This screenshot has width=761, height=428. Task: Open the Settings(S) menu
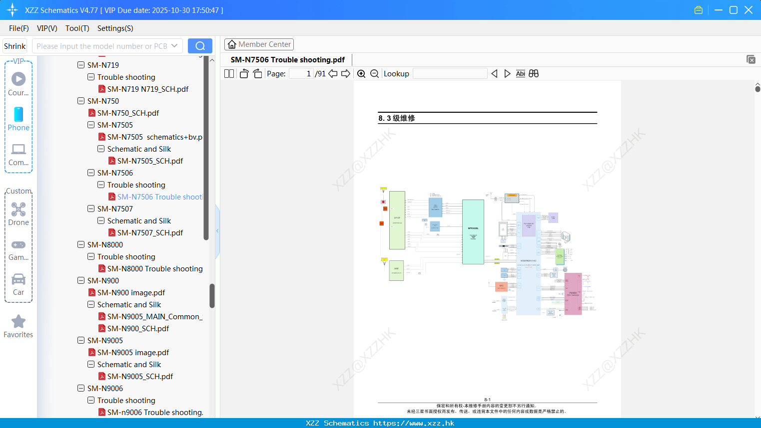[115, 28]
